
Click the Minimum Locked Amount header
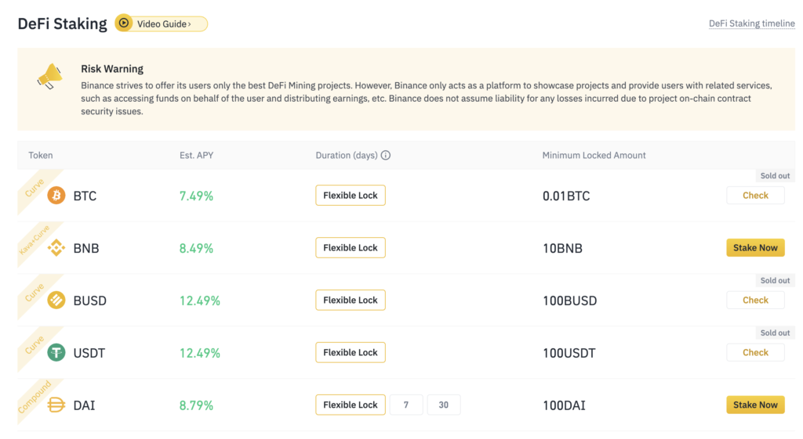[x=594, y=156]
